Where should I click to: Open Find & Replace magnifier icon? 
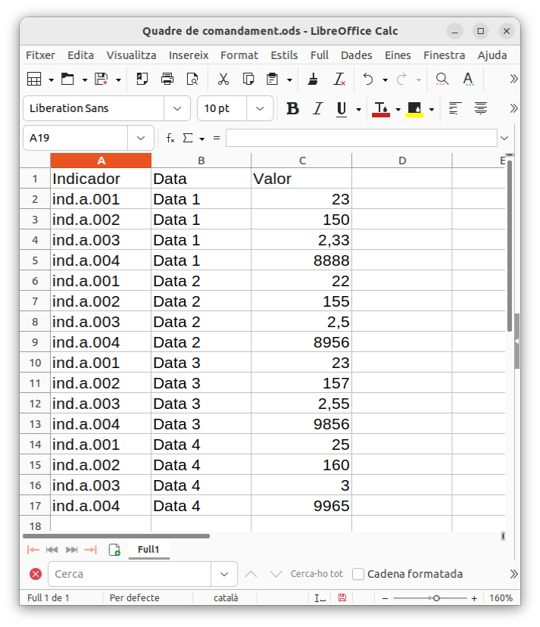pyautogui.click(x=442, y=79)
